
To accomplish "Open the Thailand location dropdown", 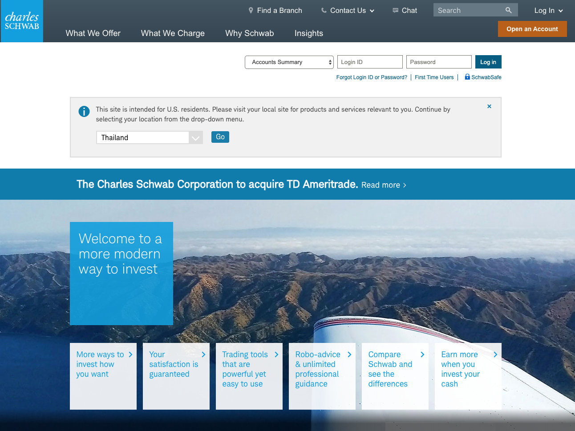I will tap(150, 137).
